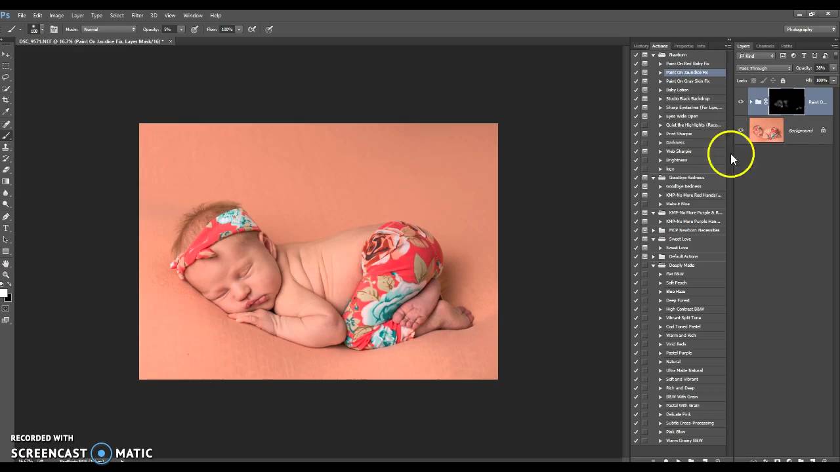Open the brush panel toggle icon
Viewport: 840px width, 472px height.
click(54, 29)
